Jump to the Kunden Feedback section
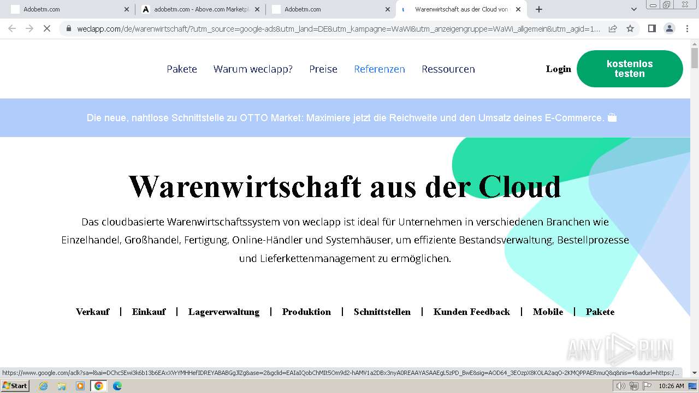The height and width of the screenshot is (393, 699). (472, 312)
